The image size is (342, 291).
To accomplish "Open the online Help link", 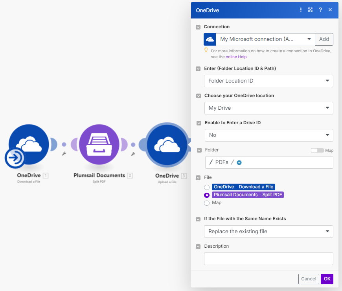I will point(236,57).
